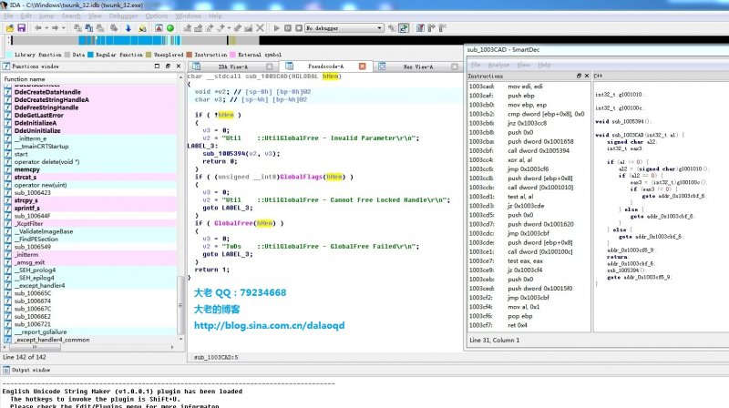Click the gray X delete toolbar icon
The height and width of the screenshot is (408, 729).
click(x=260, y=28)
